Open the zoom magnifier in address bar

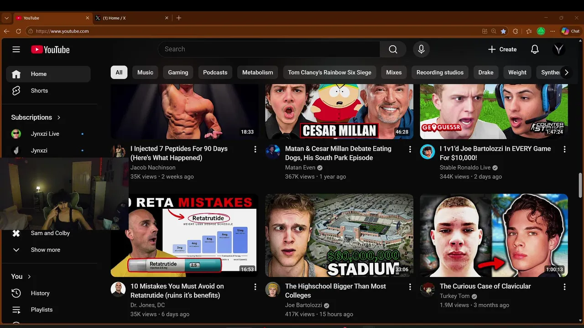(494, 31)
